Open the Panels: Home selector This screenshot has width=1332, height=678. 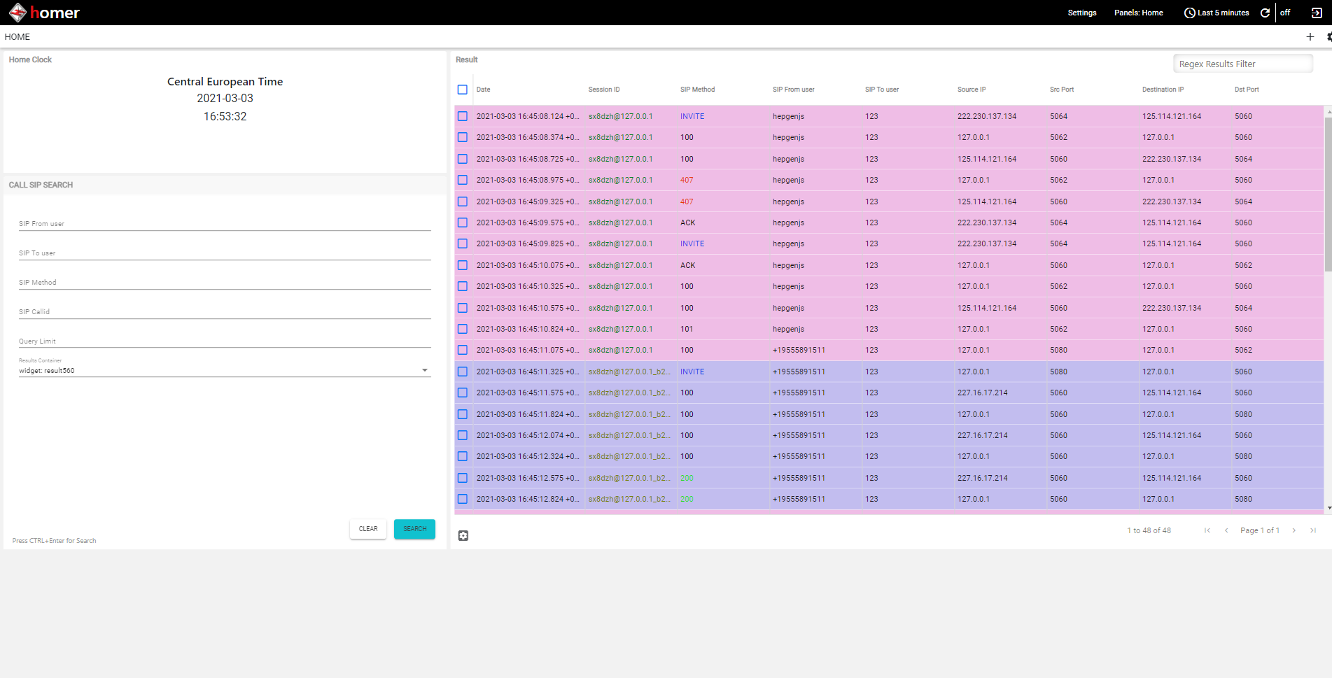[1138, 13]
